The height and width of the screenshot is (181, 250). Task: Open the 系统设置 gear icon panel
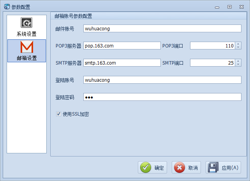[x=26, y=27]
